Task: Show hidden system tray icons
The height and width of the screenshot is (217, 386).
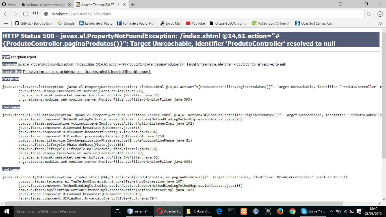Action: coord(332,211)
